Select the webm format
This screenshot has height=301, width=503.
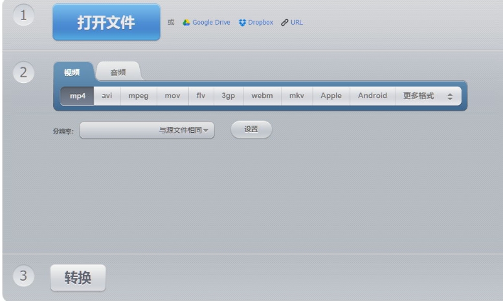(x=262, y=96)
